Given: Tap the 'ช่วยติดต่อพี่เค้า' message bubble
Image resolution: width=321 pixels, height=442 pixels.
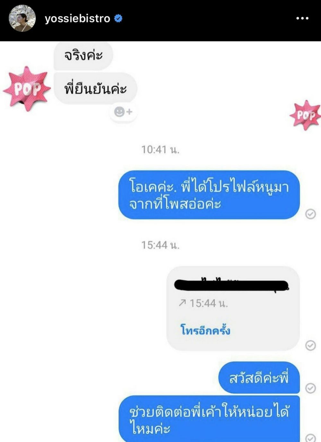Looking at the screenshot, I should (x=209, y=419).
